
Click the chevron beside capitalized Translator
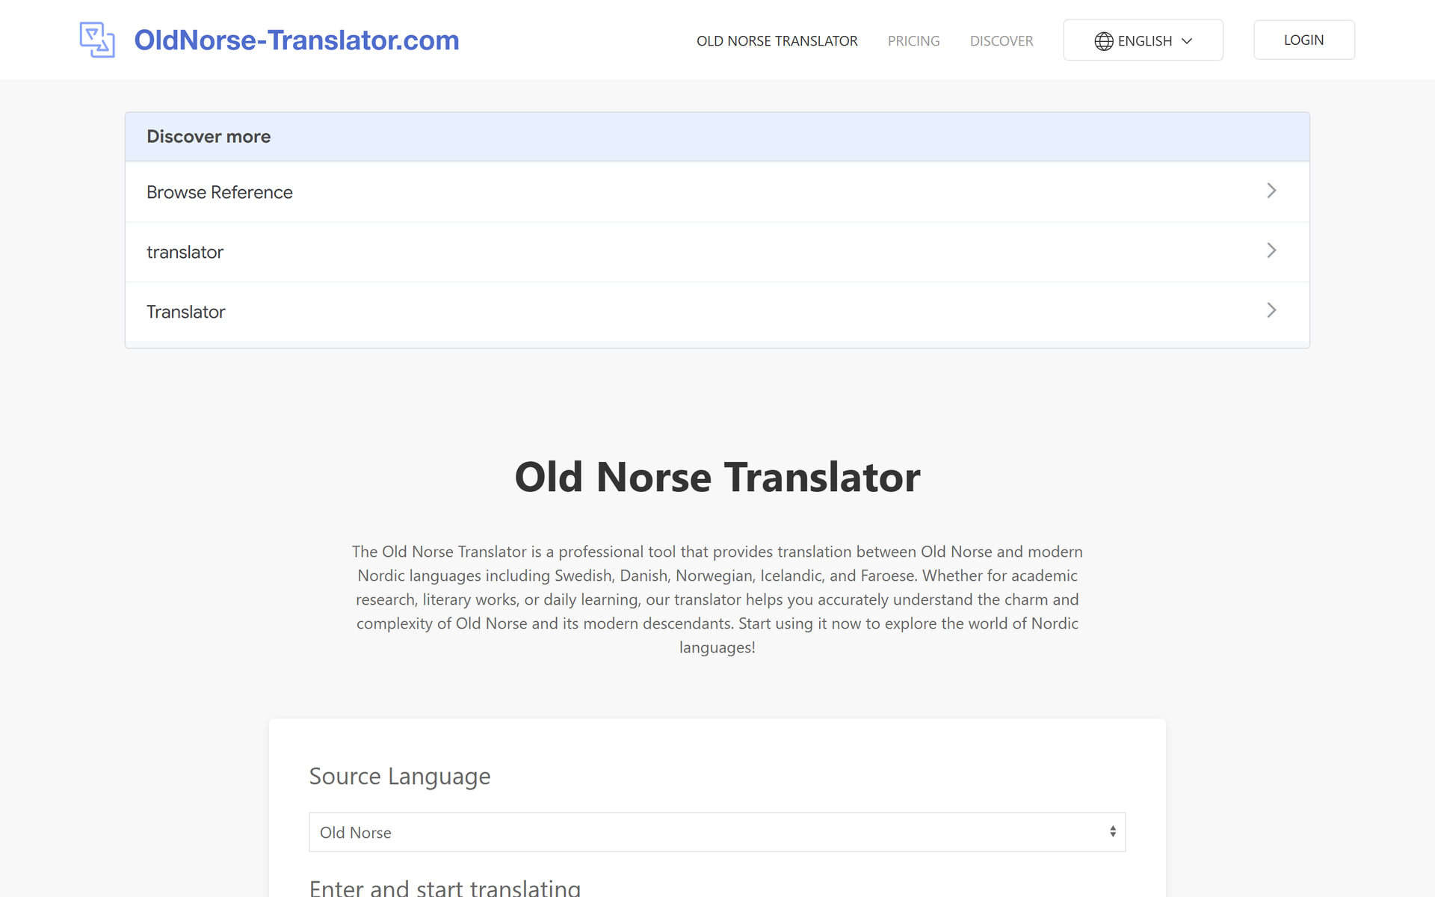click(x=1271, y=310)
